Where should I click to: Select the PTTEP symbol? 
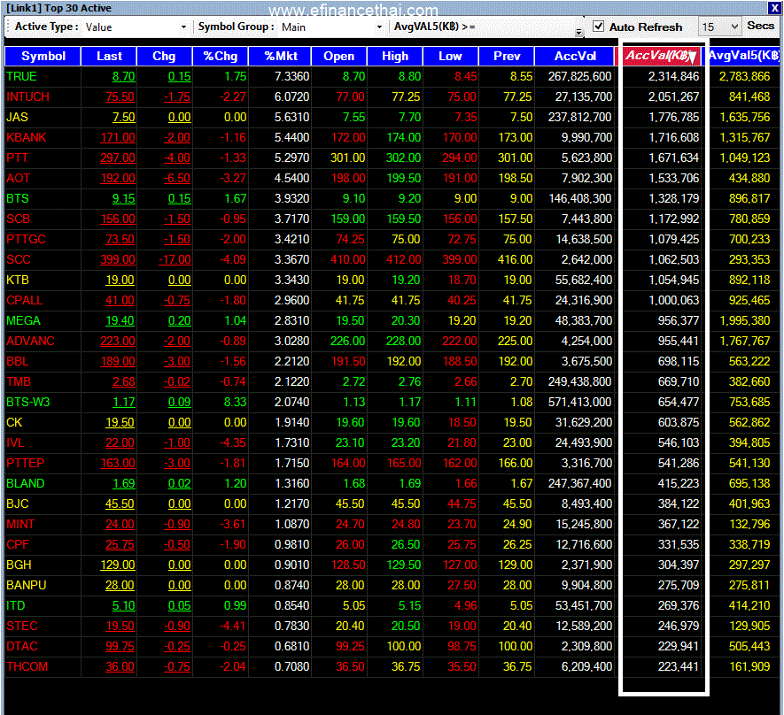(25, 464)
